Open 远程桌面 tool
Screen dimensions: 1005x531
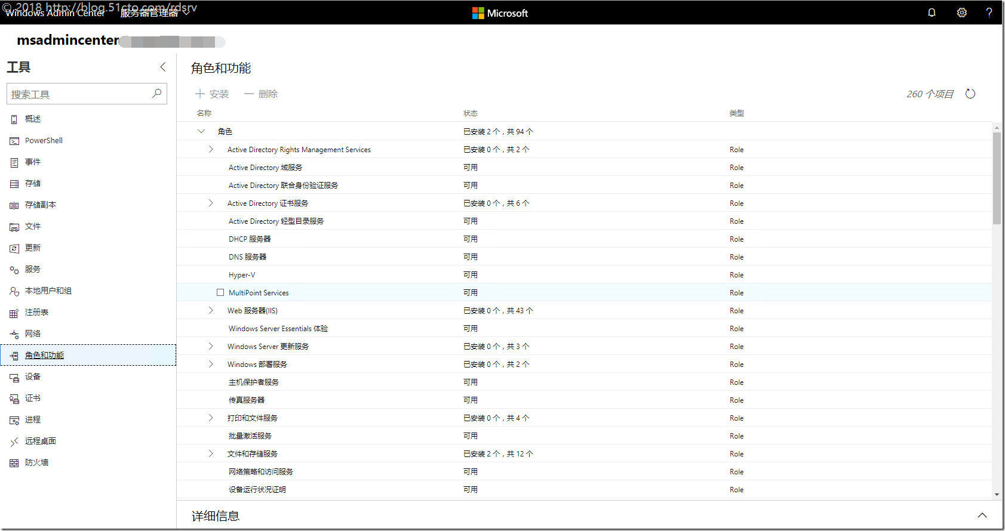pos(88,442)
